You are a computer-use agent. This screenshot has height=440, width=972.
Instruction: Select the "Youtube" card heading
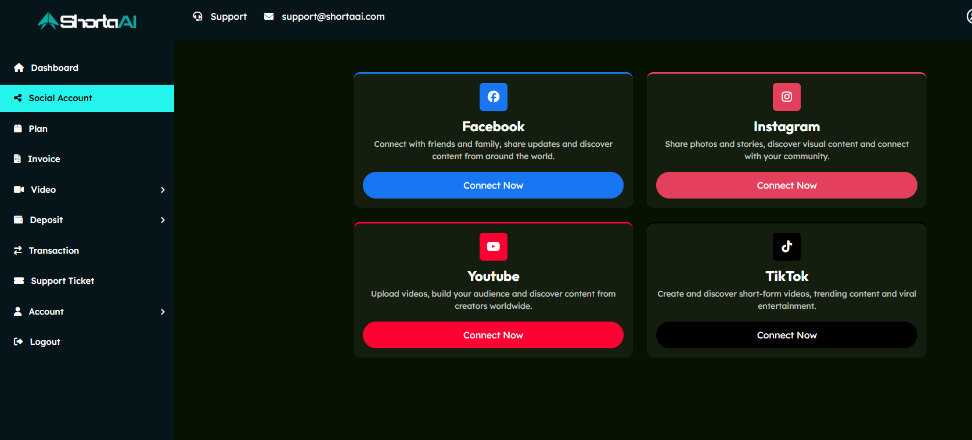click(494, 276)
